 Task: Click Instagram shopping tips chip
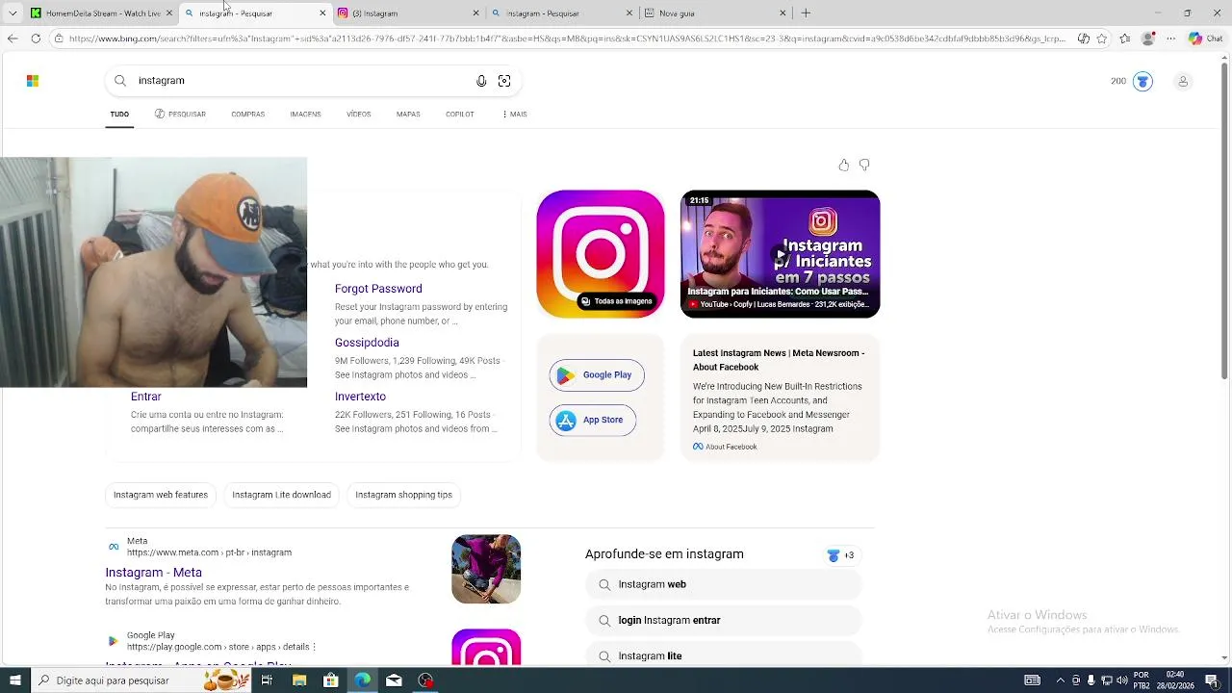(x=403, y=495)
